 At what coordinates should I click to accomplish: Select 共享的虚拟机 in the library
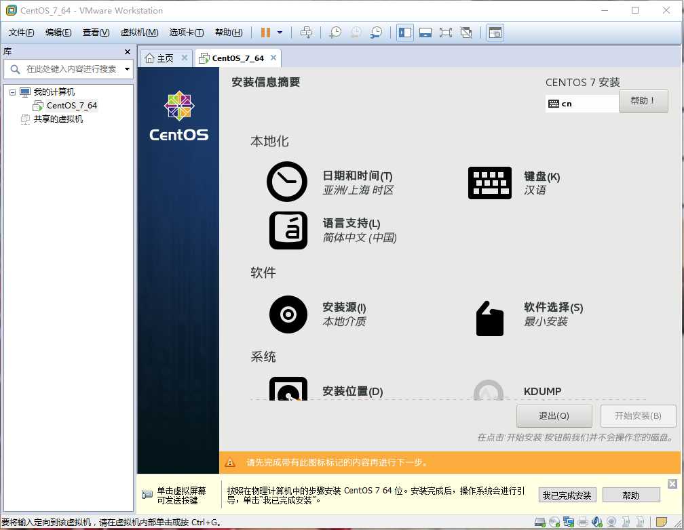58,119
